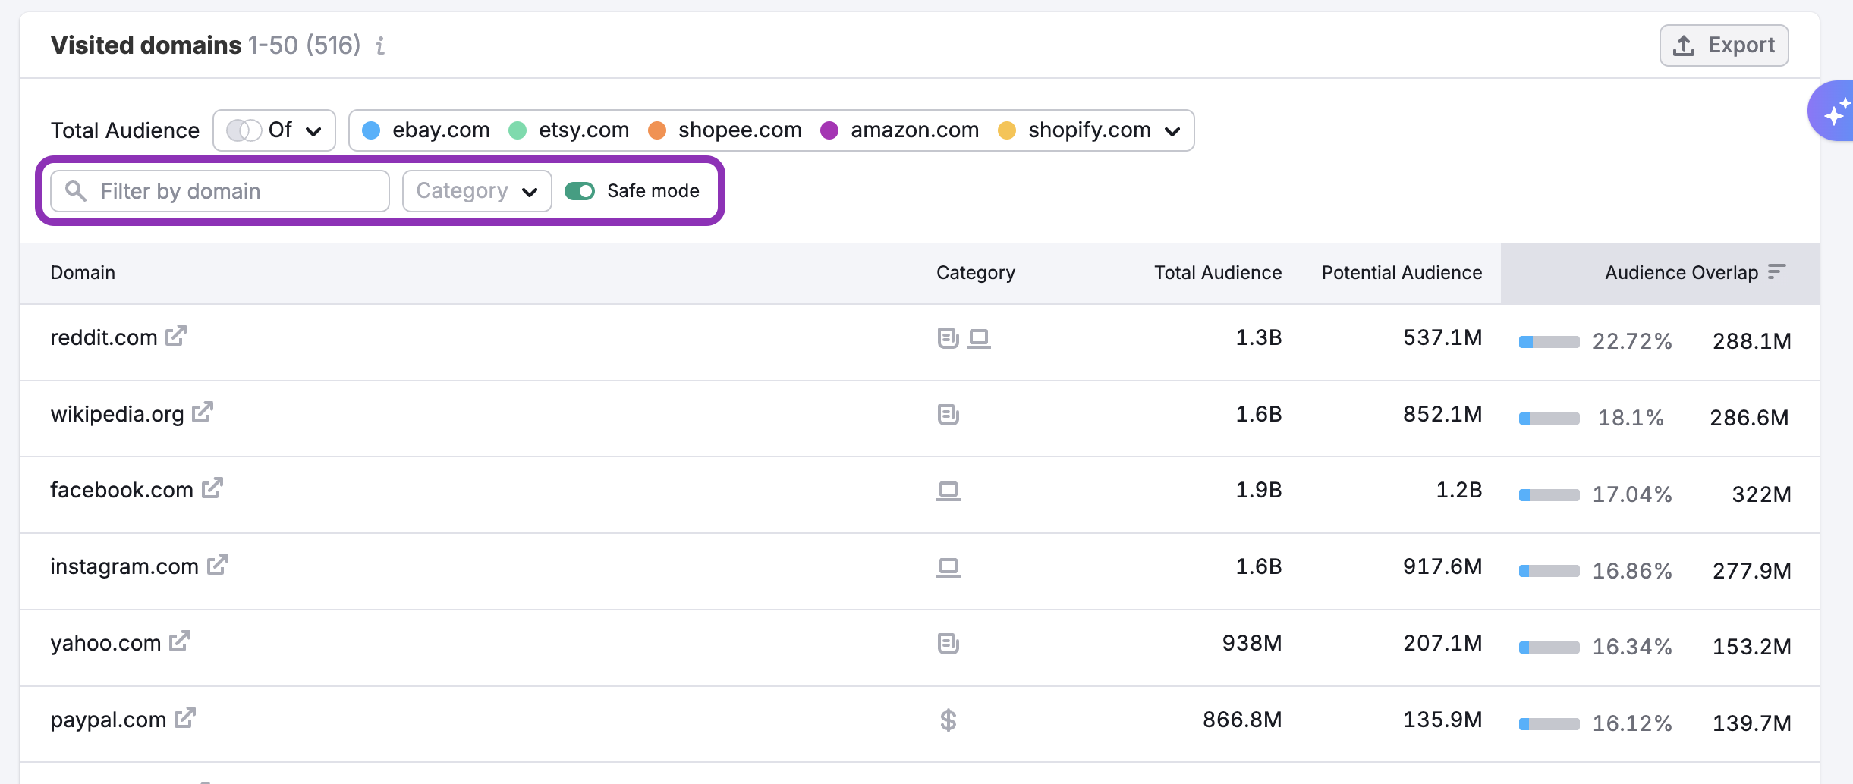Open the Of comparison dropdown
This screenshot has width=1853, height=784.
coord(296,130)
